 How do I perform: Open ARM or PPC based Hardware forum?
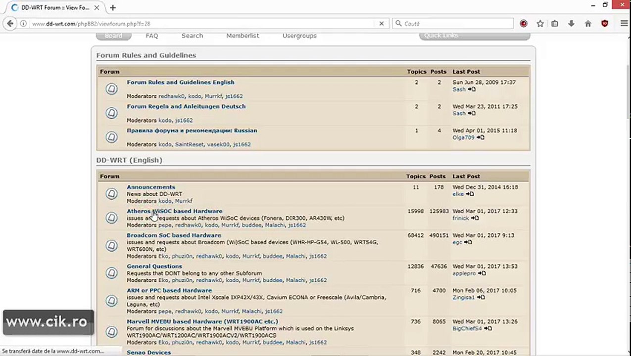tap(169, 290)
